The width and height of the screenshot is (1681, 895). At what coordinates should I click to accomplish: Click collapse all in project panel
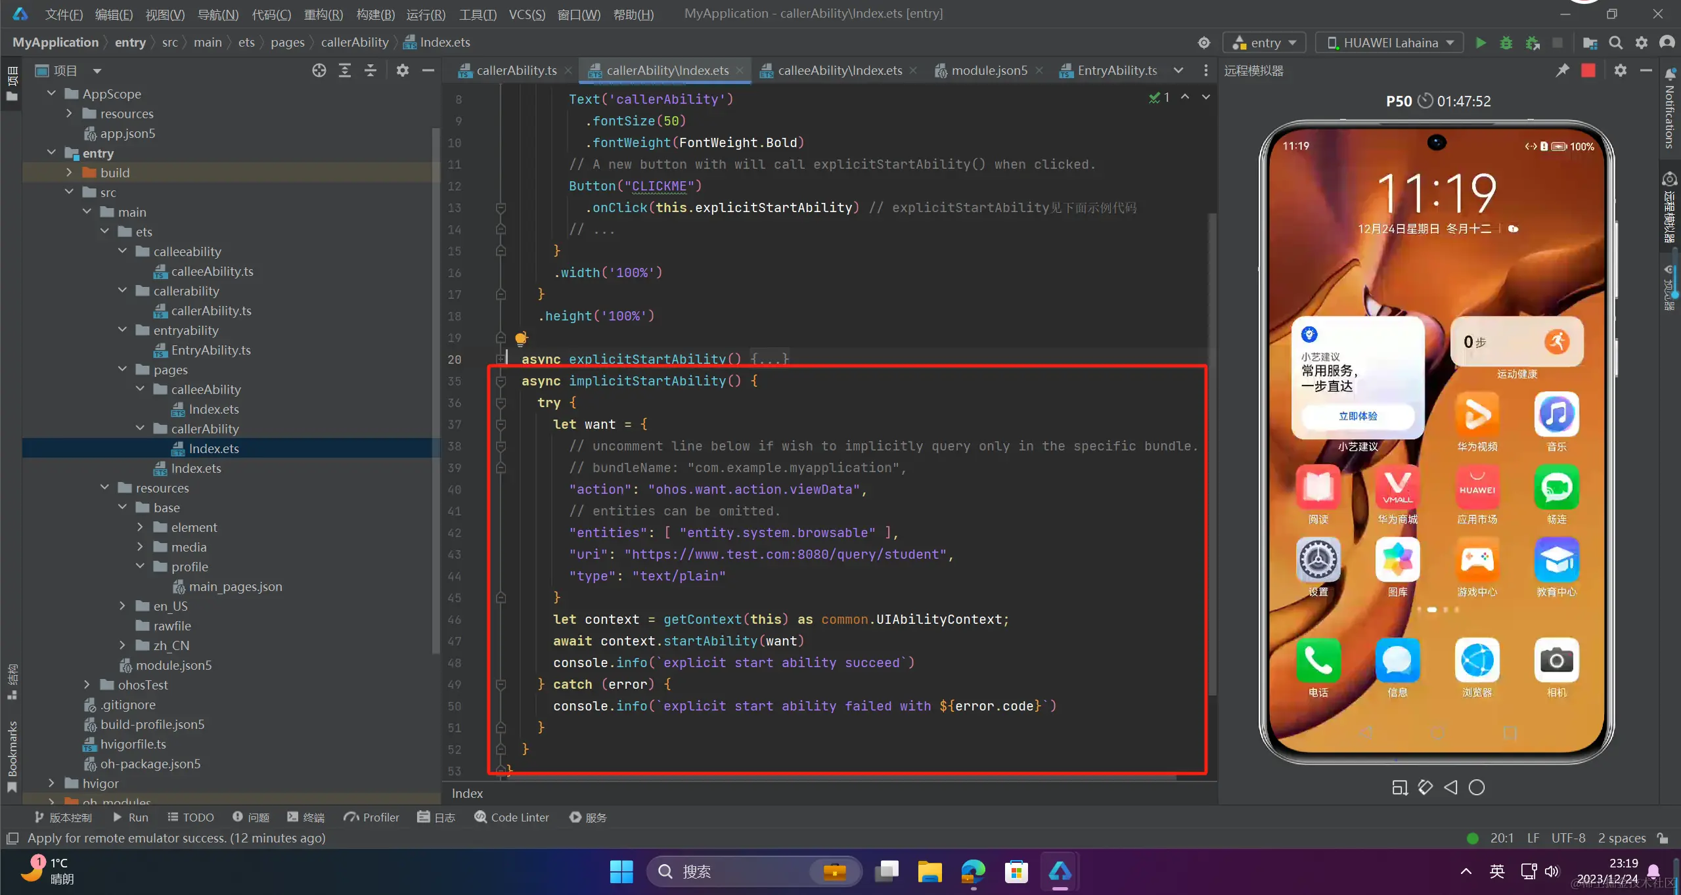tap(370, 70)
